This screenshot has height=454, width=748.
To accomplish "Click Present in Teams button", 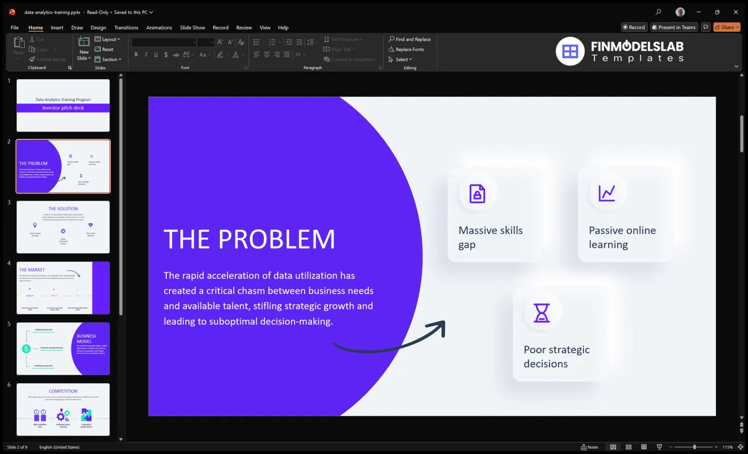I will [674, 27].
